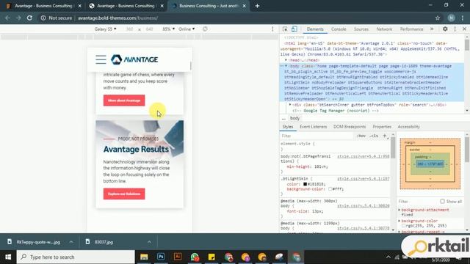Click the browser forward arrow
The image size is (470, 264).
tap(18, 18)
